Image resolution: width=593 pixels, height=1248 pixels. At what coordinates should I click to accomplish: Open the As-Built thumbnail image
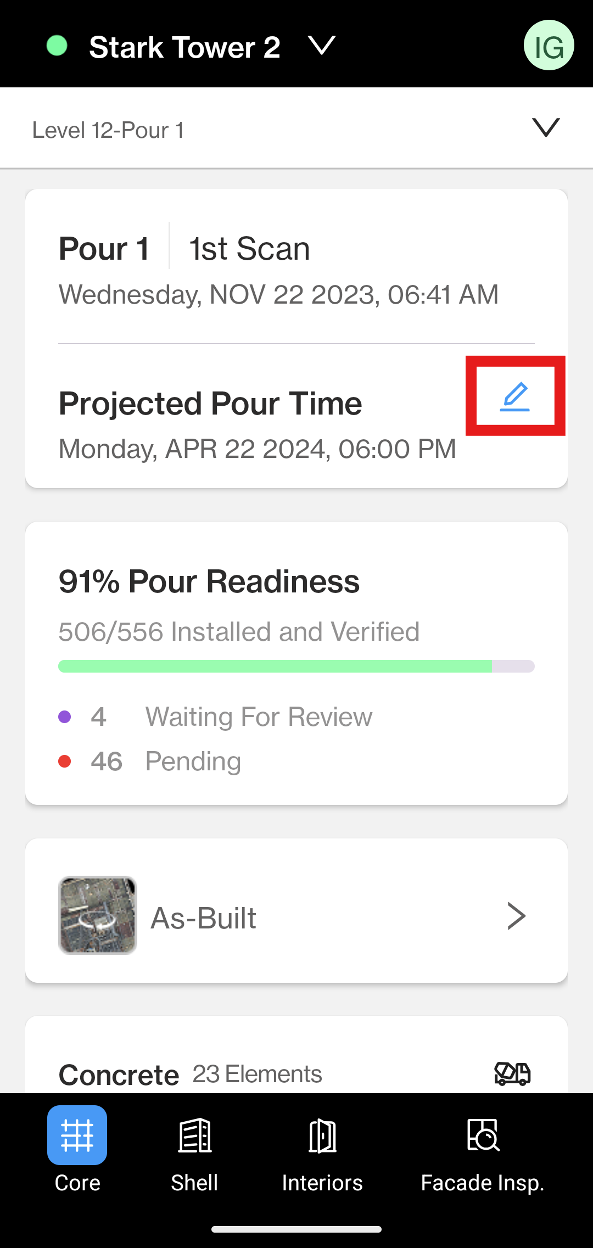(98, 915)
